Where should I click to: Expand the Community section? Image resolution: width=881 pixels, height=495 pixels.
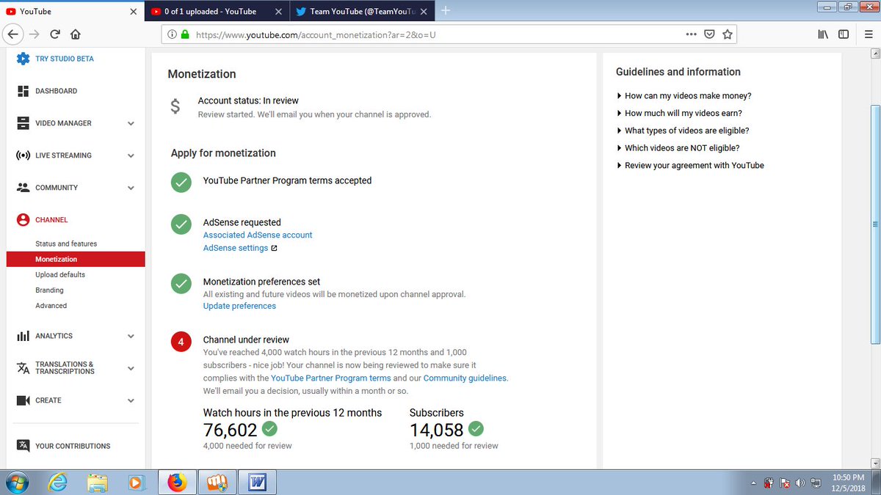pos(131,188)
